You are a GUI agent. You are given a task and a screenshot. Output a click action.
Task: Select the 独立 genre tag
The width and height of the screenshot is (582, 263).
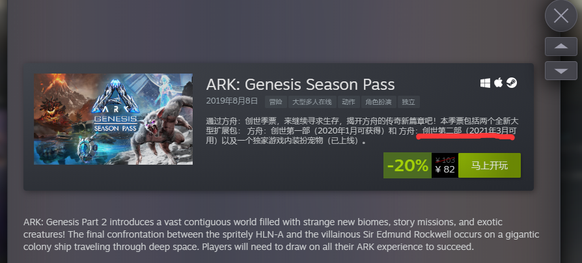[409, 102]
